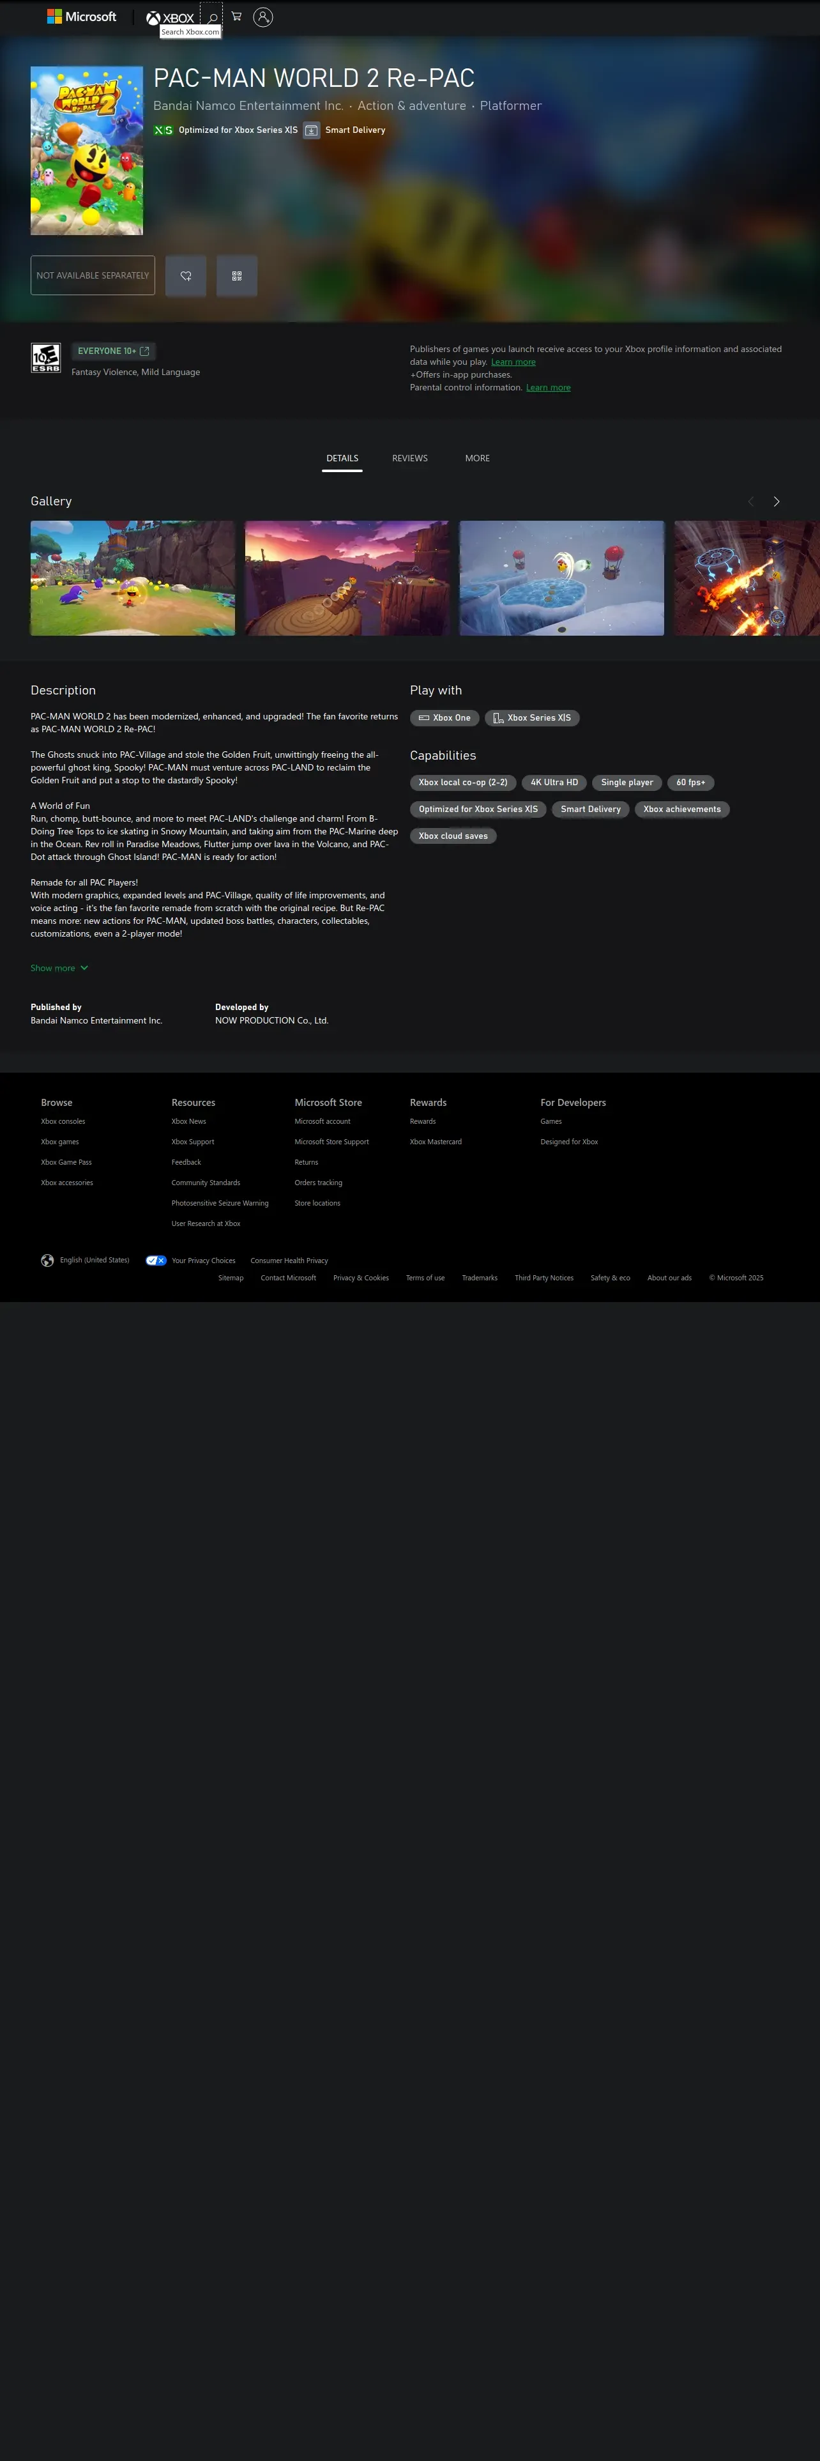Open Feedback footer link
Image resolution: width=820 pixels, height=2461 pixels.
(x=186, y=1163)
